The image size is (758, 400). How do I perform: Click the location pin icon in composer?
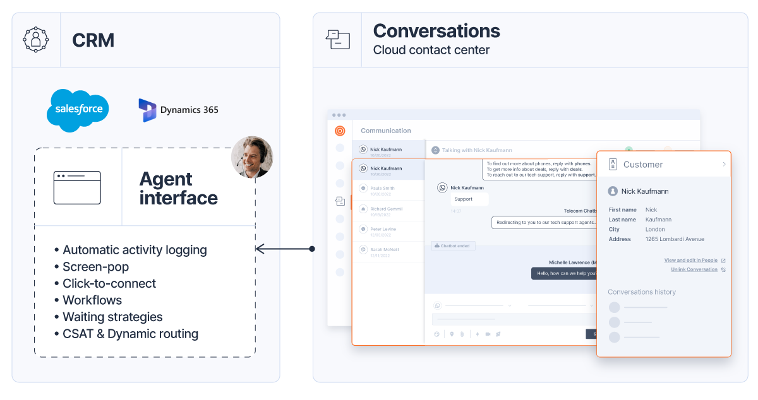point(452,334)
